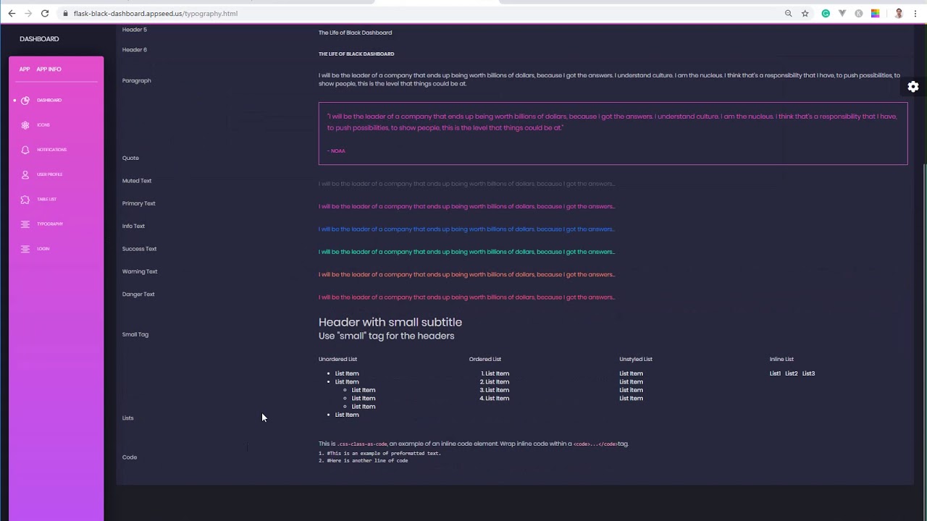The image size is (927, 521).
Task: Click the blue Info Text sample line
Action: pyautogui.click(x=466, y=229)
